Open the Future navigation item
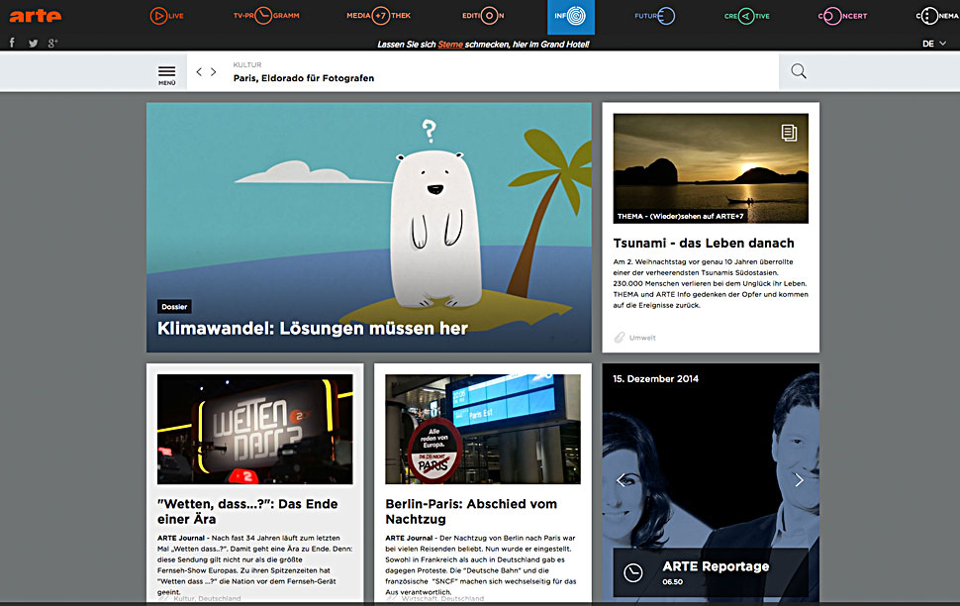 (654, 16)
